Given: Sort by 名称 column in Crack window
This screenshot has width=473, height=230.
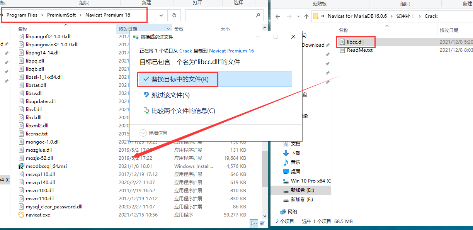Looking at the screenshot, I should [x=344, y=30].
